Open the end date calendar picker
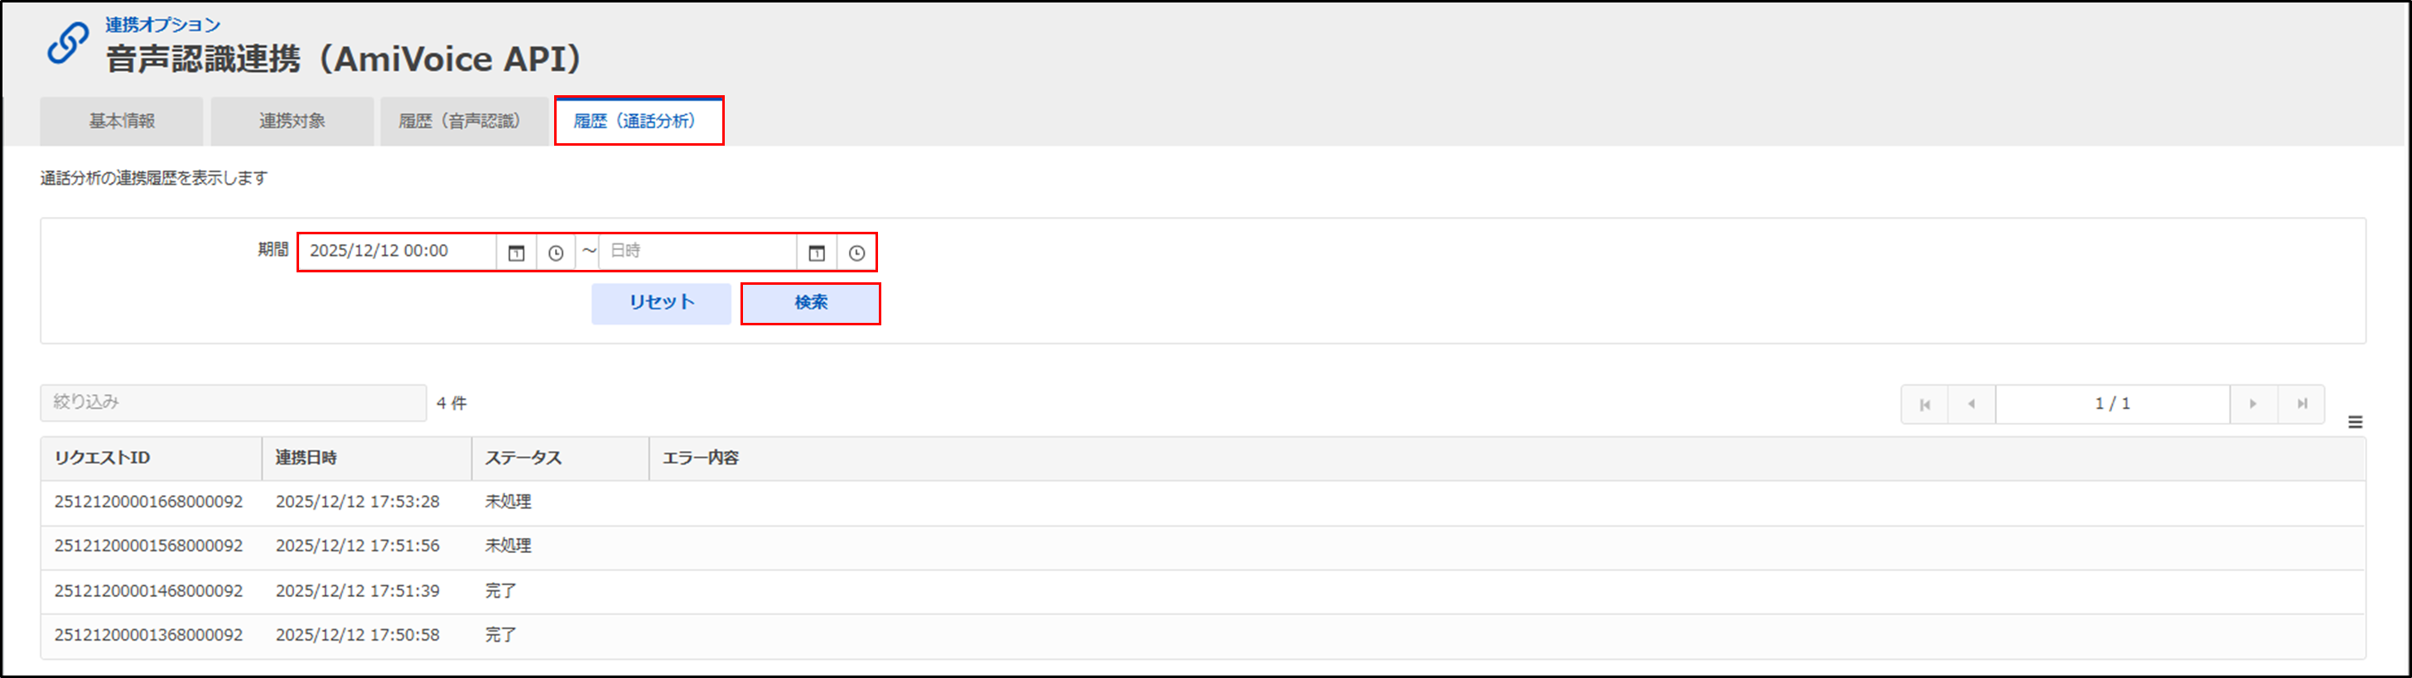2412x678 pixels. pos(817,252)
